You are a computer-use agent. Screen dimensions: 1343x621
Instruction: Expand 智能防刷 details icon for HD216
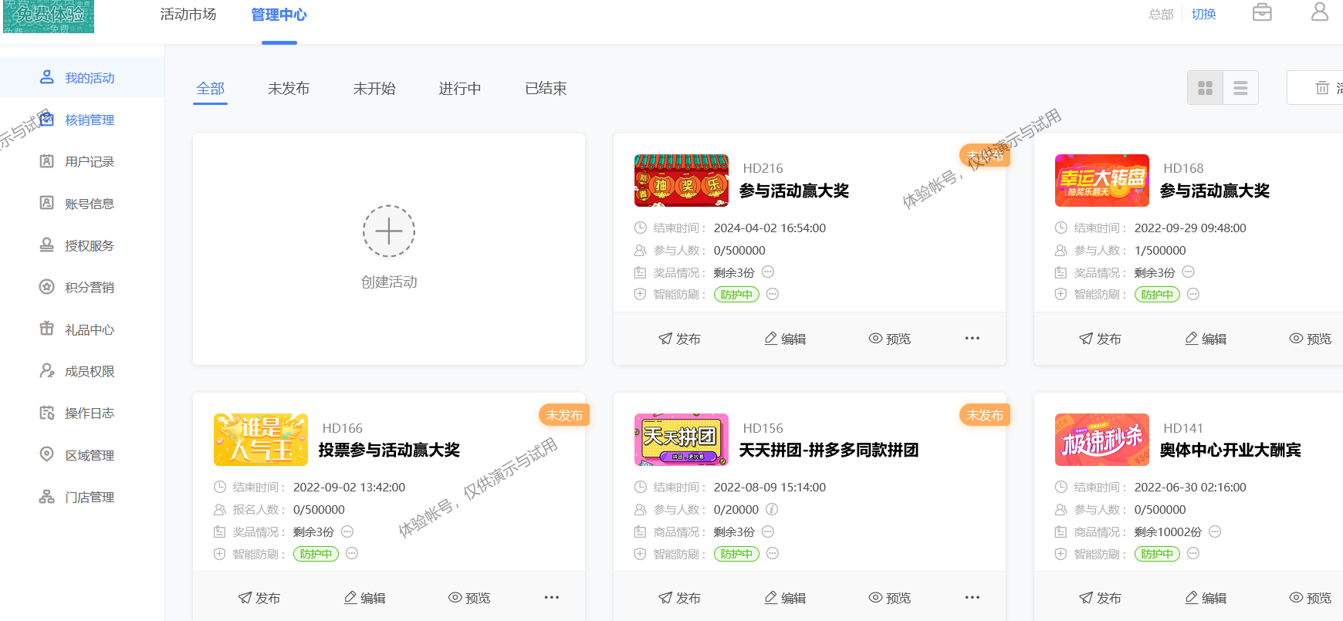click(x=773, y=294)
